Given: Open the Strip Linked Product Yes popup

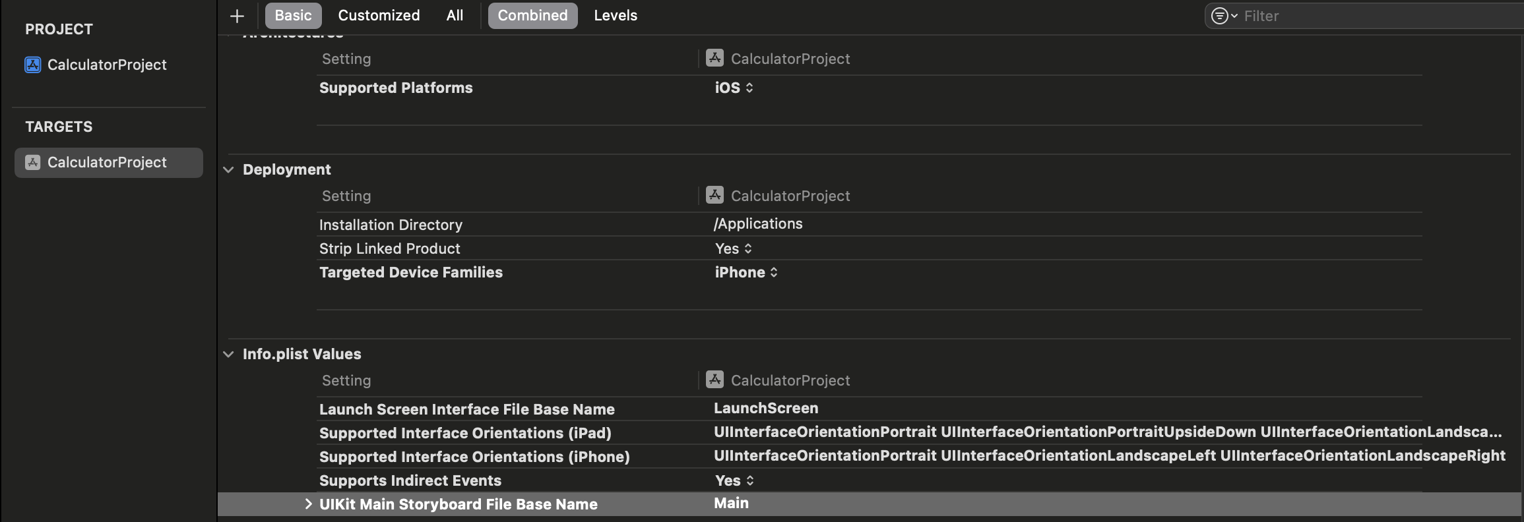Looking at the screenshot, I should [x=734, y=248].
